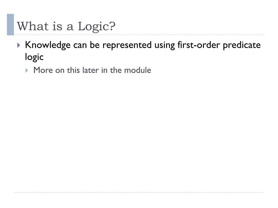Viewport: 278px width, 208px height.
Task: Click the phrase "first-order" in the bullet
Action: [x=198, y=45]
